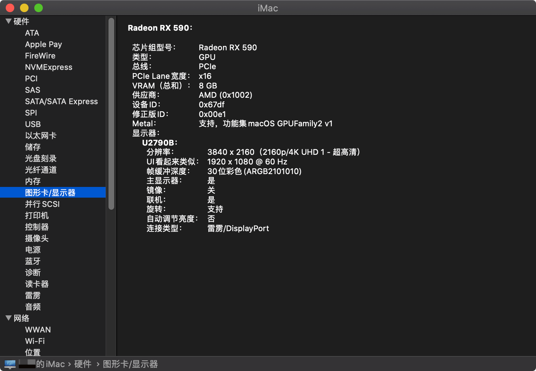
Task: Open the 位置 locations entry
Action: [33, 352]
